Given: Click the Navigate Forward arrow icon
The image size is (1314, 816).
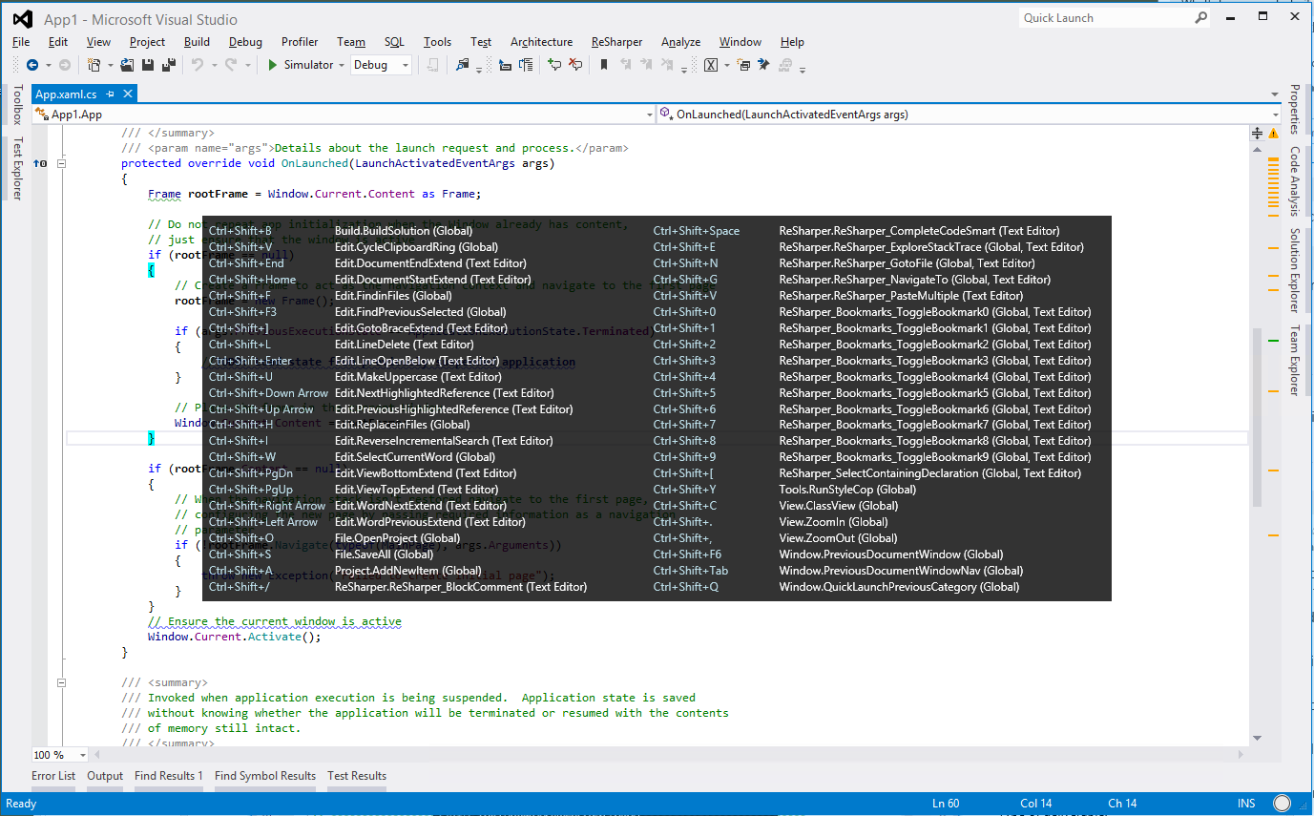Looking at the screenshot, I should point(64,65).
